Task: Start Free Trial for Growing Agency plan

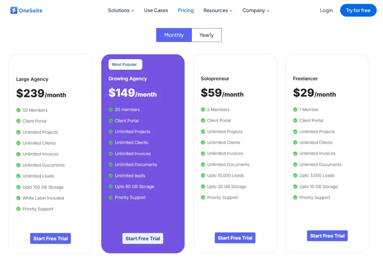Action: point(143,238)
